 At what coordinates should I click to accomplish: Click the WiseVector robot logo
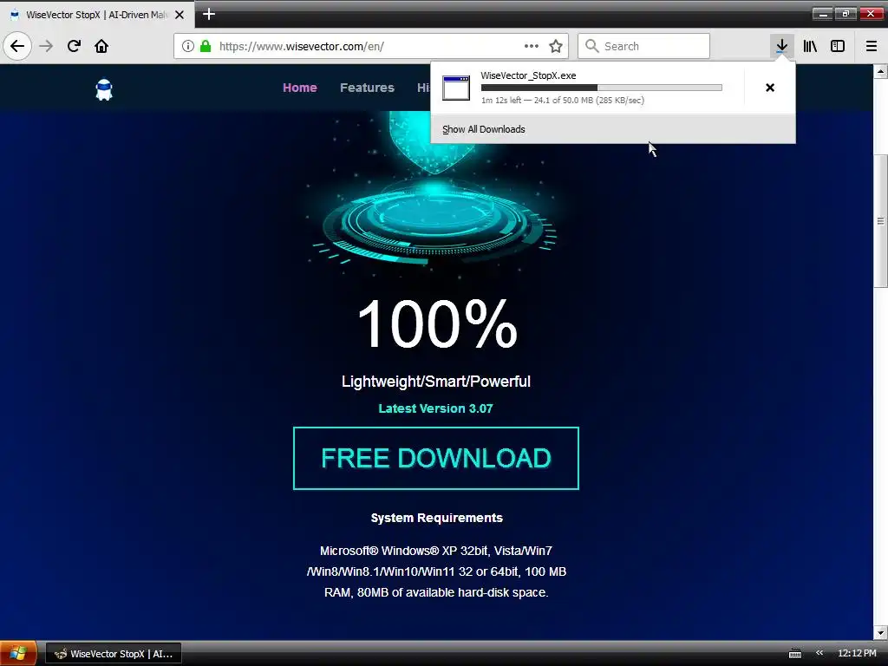pos(104,89)
